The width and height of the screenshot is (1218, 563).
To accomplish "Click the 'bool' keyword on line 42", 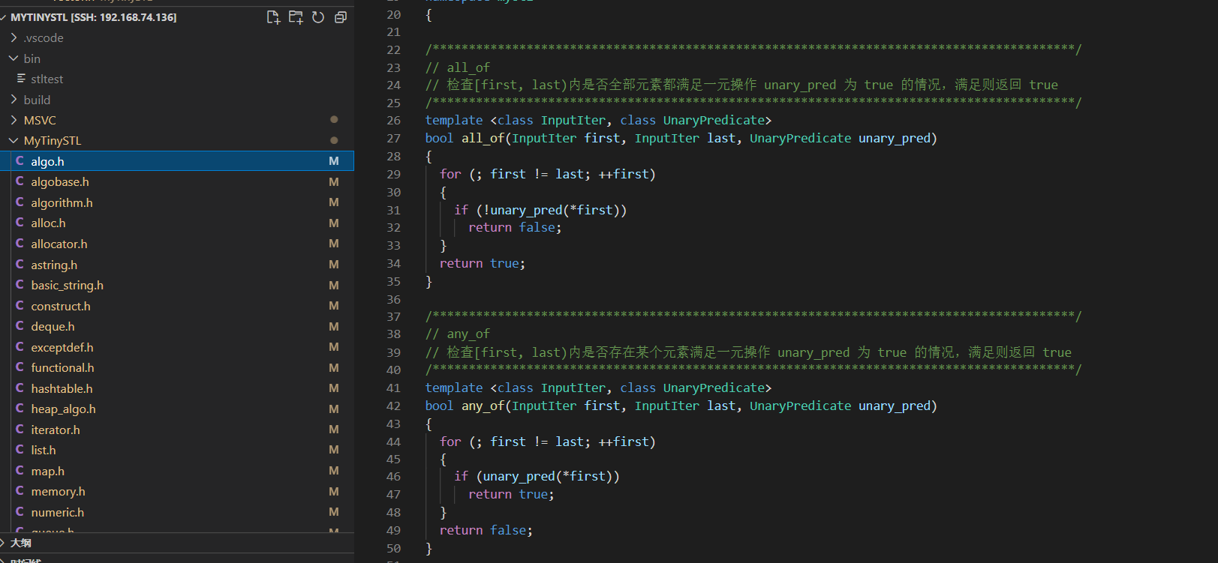I will (439, 406).
